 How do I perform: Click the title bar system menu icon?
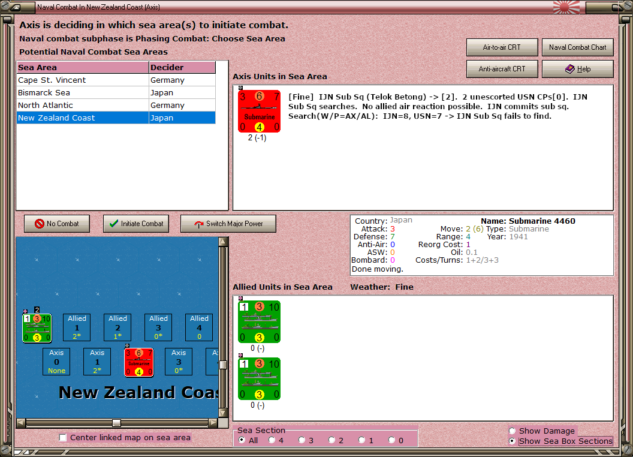tap(16, 7)
